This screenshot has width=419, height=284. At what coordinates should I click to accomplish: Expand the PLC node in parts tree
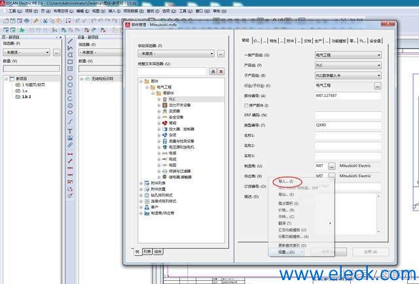pyautogui.click(x=159, y=99)
